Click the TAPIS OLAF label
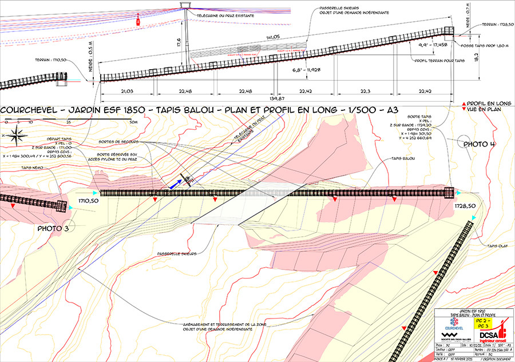Image resolution: width=515 pixels, height=362 pixels. point(498,246)
